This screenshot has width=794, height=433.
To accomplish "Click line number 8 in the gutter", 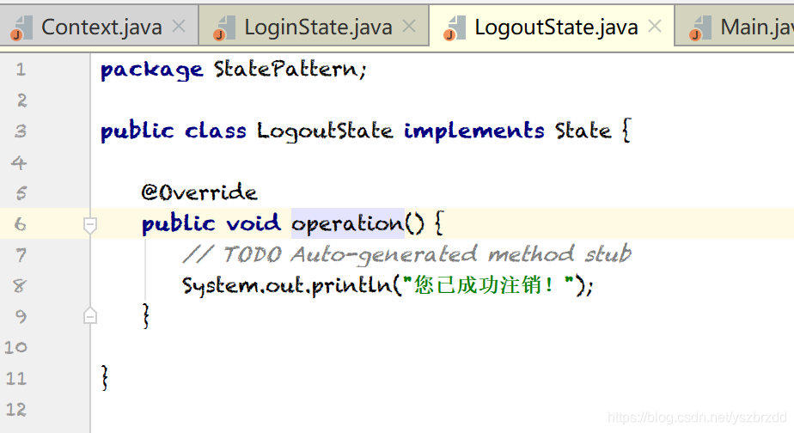I will pos(20,286).
